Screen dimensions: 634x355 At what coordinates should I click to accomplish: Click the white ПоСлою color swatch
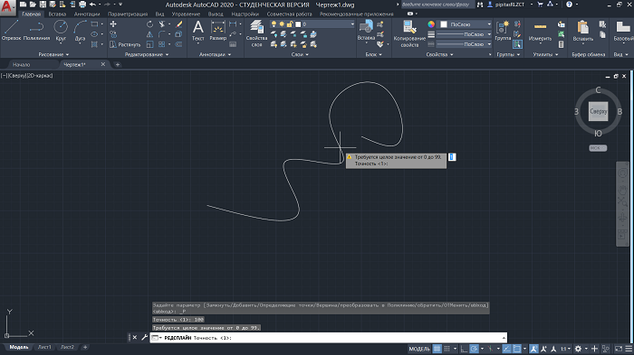444,24
